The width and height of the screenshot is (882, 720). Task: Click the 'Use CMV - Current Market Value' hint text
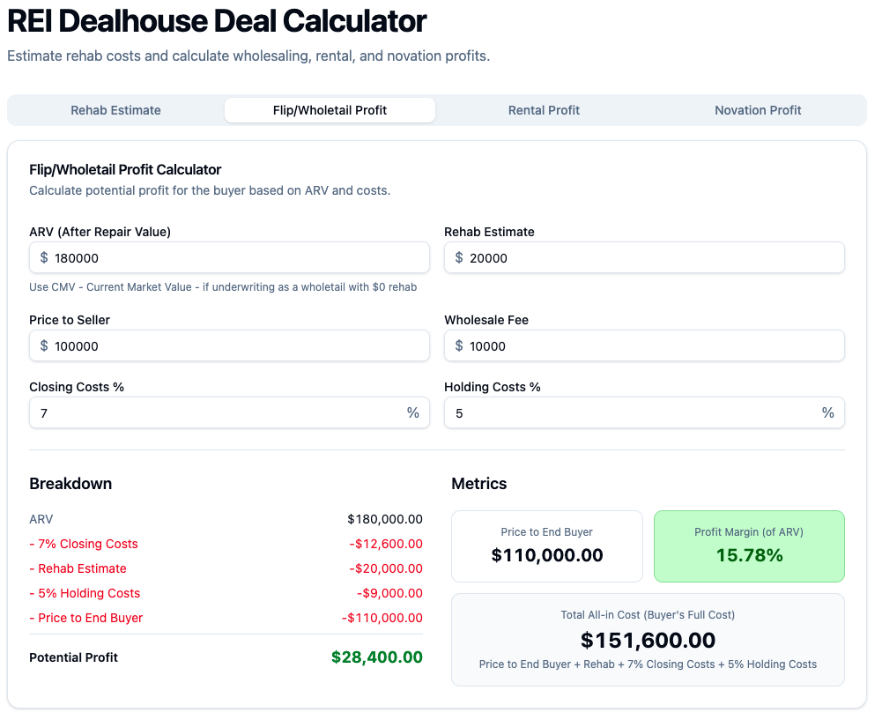point(223,287)
